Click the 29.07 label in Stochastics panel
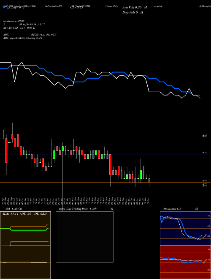Image resolution: width=211 pixels, height=279 pixels. click(205, 235)
